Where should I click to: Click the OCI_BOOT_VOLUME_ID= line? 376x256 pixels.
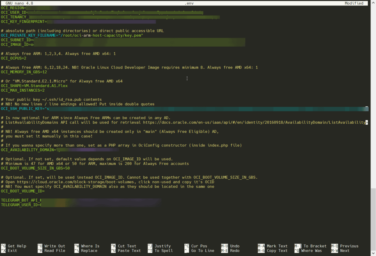23,191
